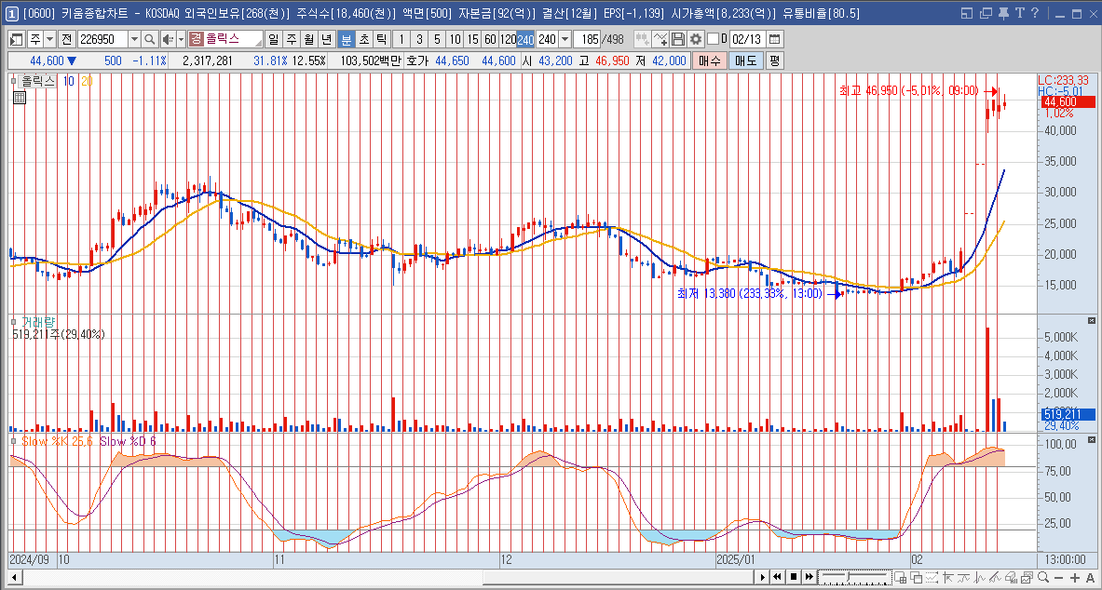Click the dotted region select icon at bottom

click(931, 577)
